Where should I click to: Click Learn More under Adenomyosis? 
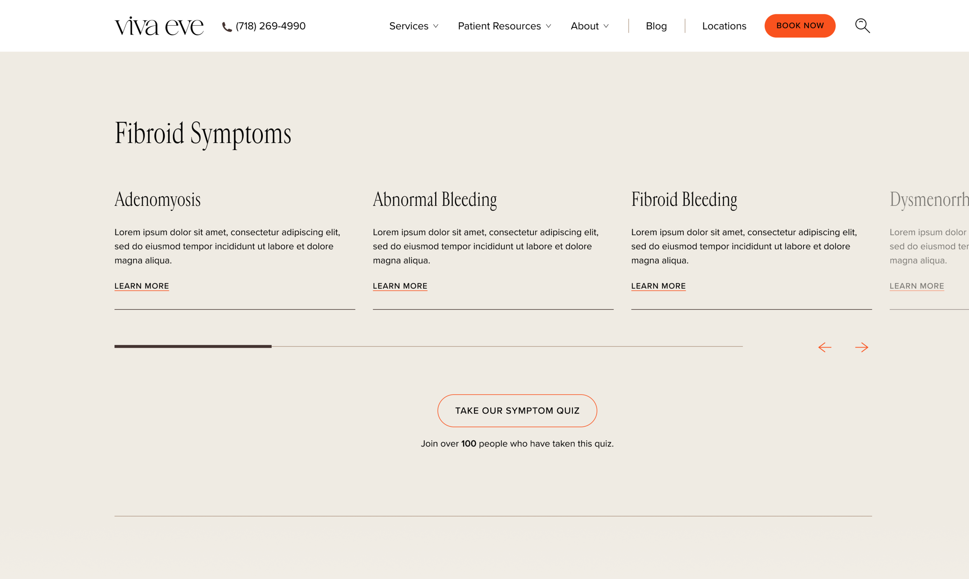141,286
